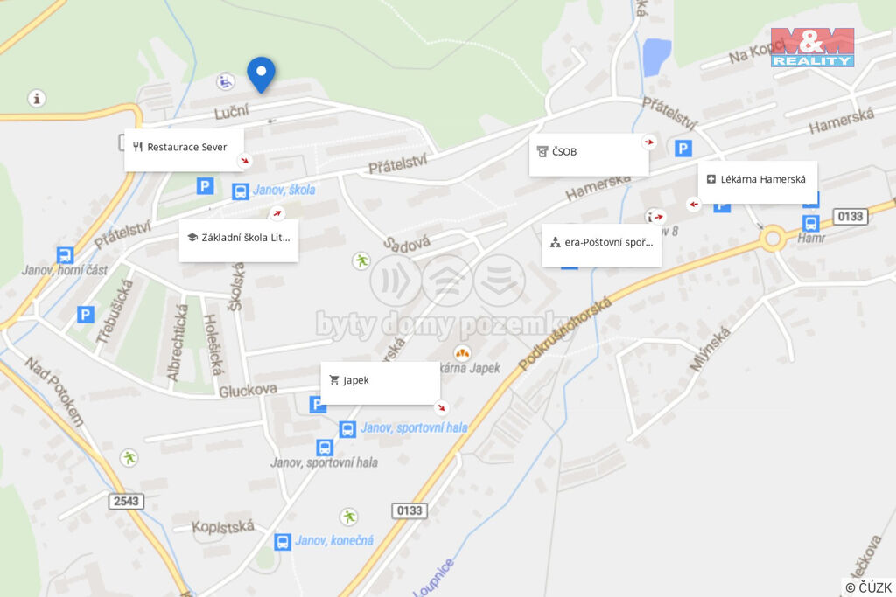Click the blue location pin marker

point(261,75)
